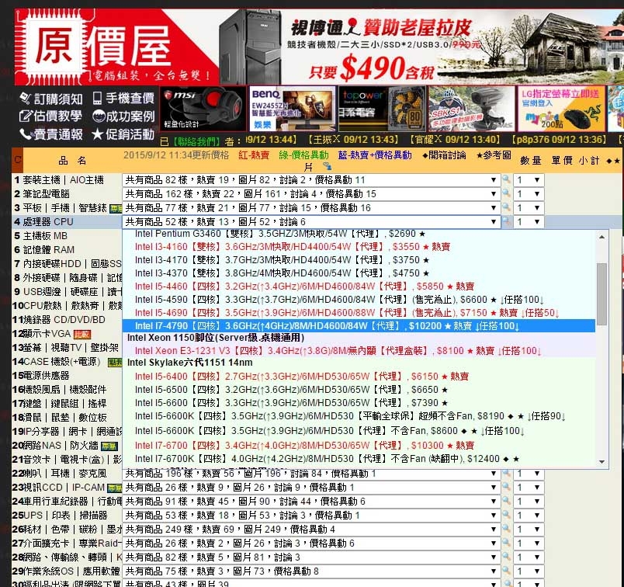Image resolution: width=624 pixels, height=587 pixels.
Task: Click the magnifier icon for 平板｜手機 row
Action: pos(506,207)
